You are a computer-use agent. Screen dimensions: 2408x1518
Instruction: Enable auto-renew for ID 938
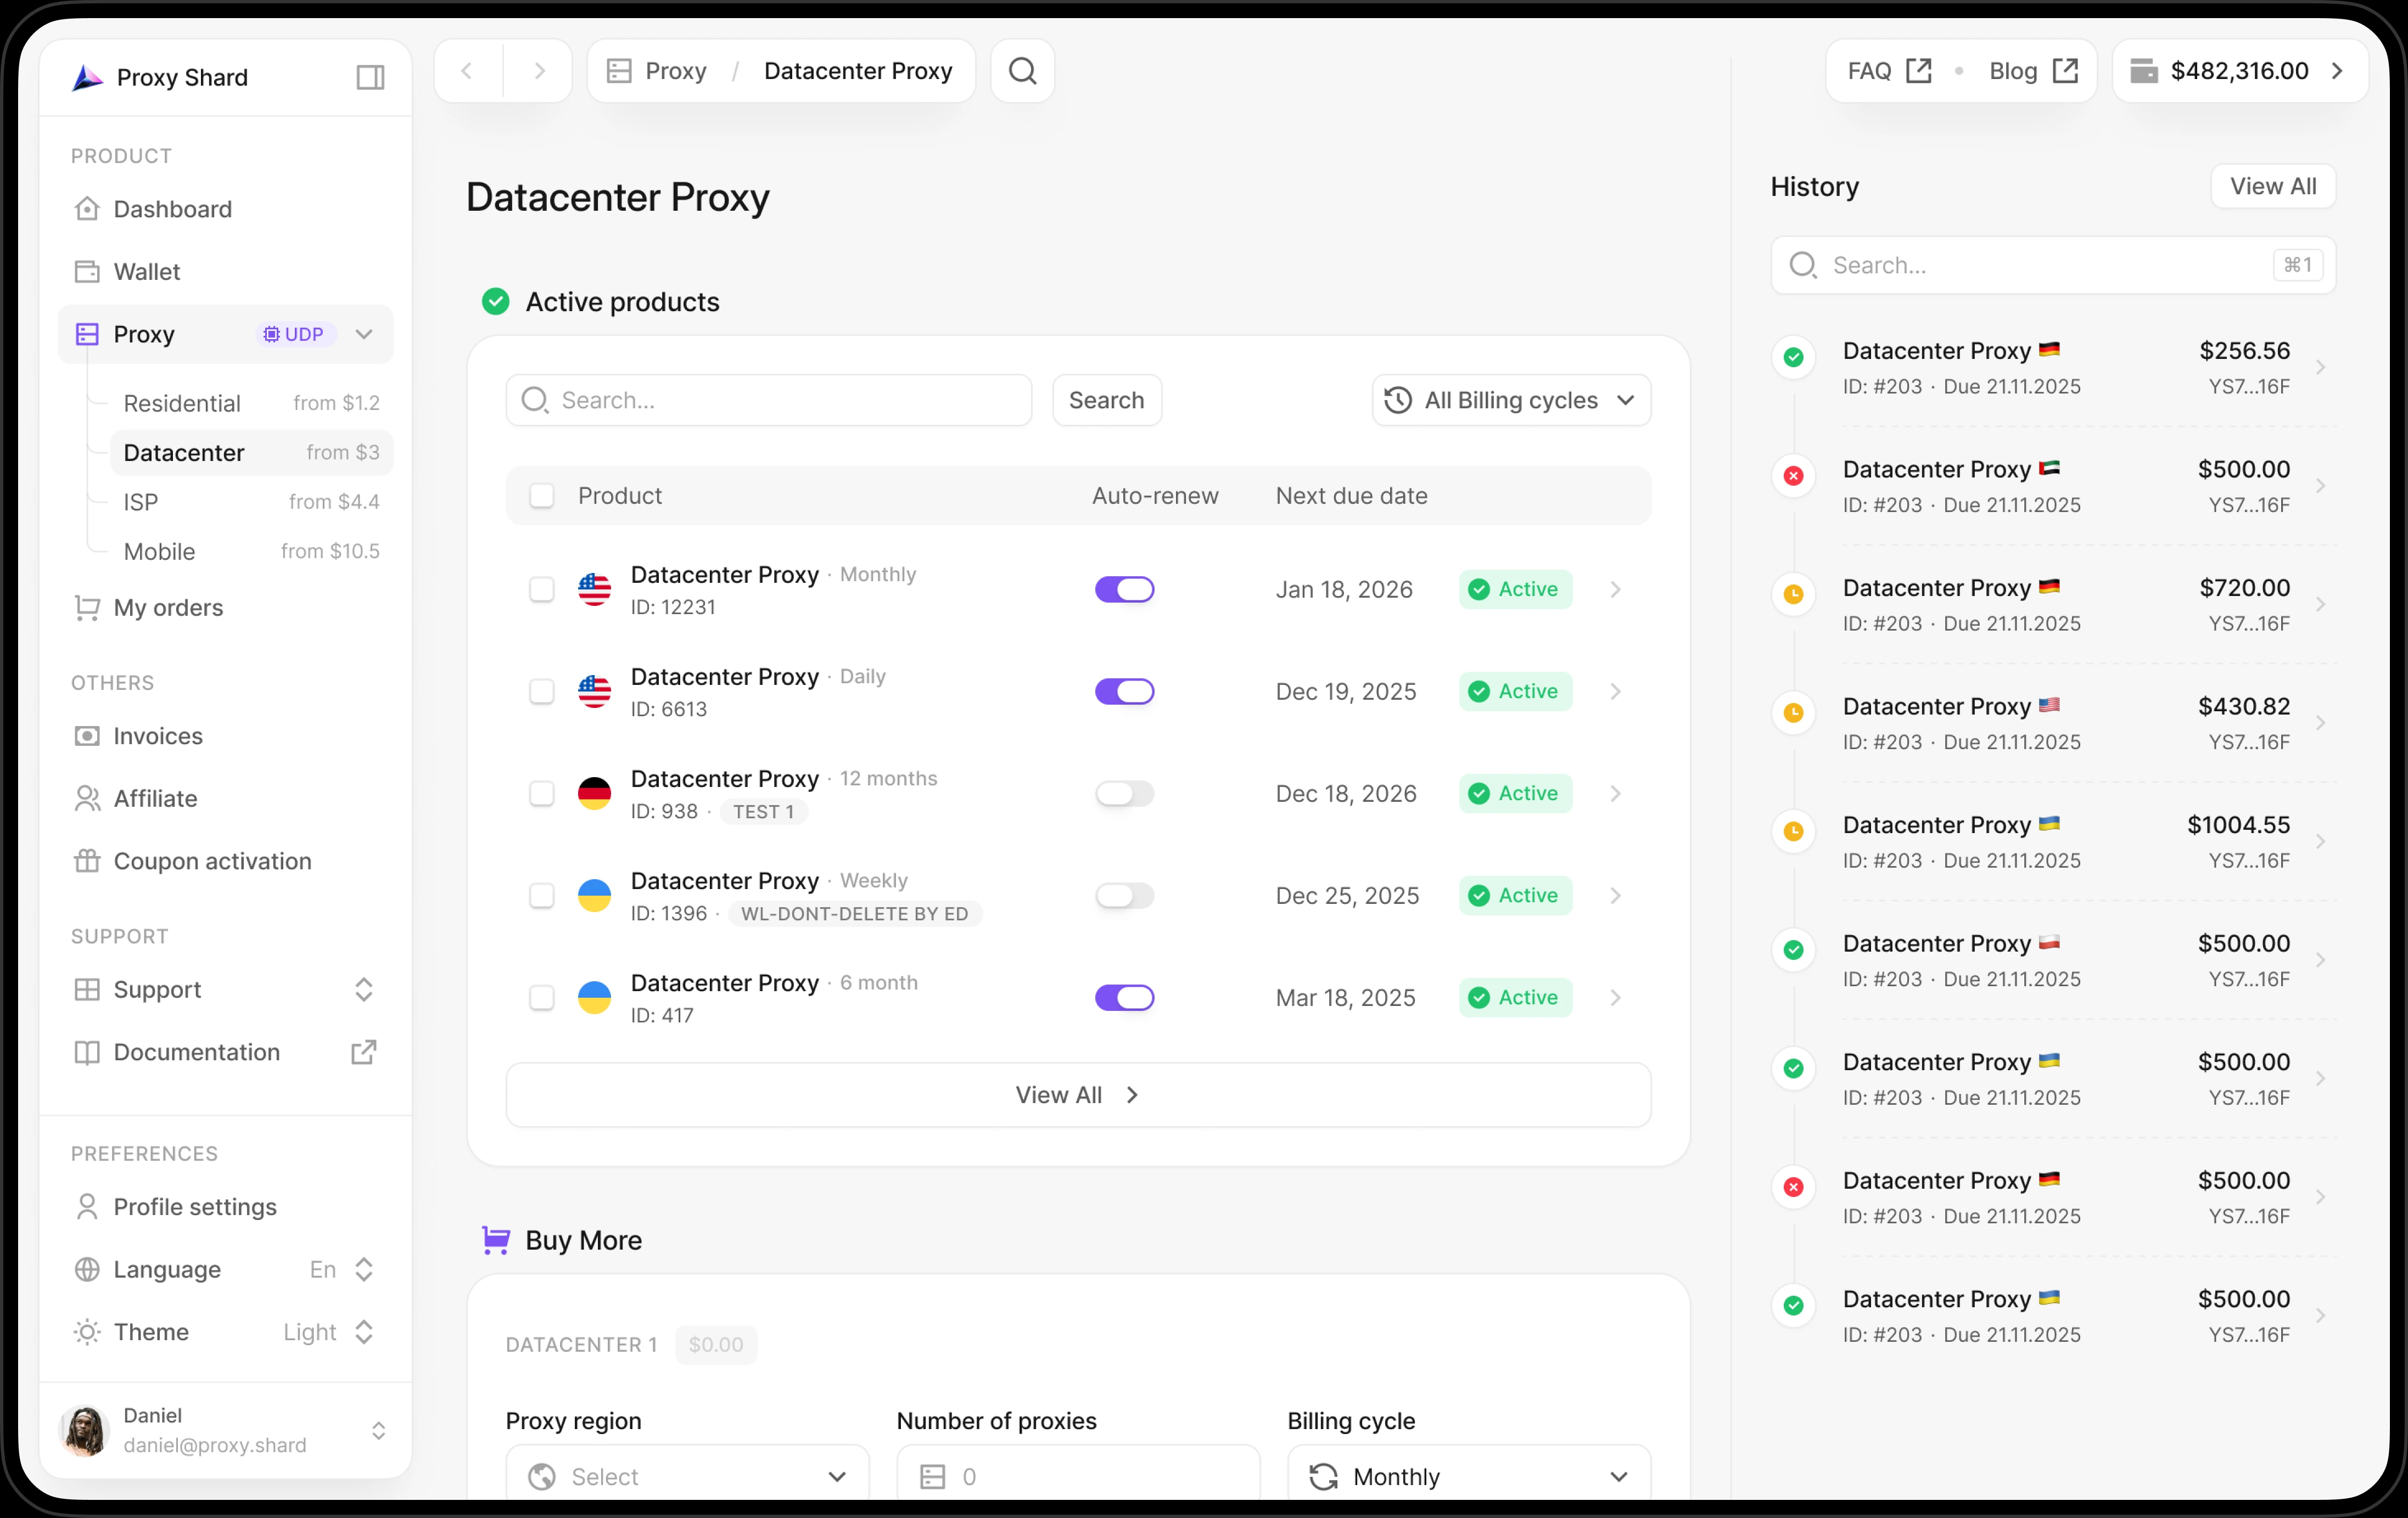[1124, 794]
